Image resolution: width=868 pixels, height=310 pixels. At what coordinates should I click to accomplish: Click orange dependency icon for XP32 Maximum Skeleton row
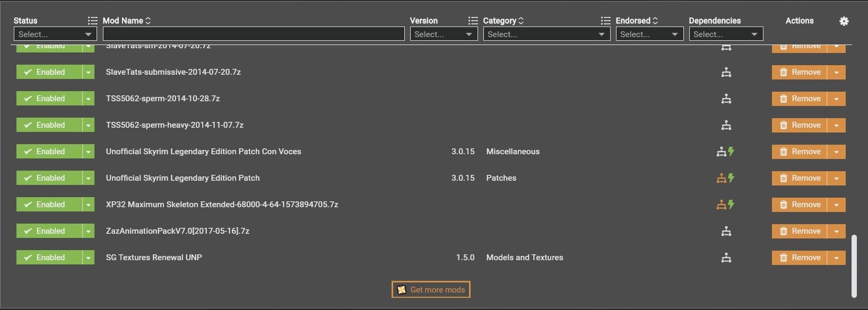[721, 205]
